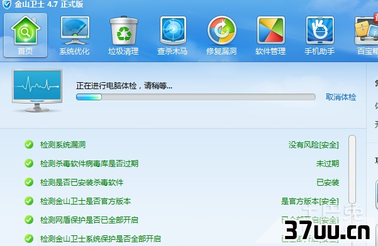Viewport: 378px width, 246px height.
Task: Open the 首页 home icon
Action: click(x=25, y=35)
